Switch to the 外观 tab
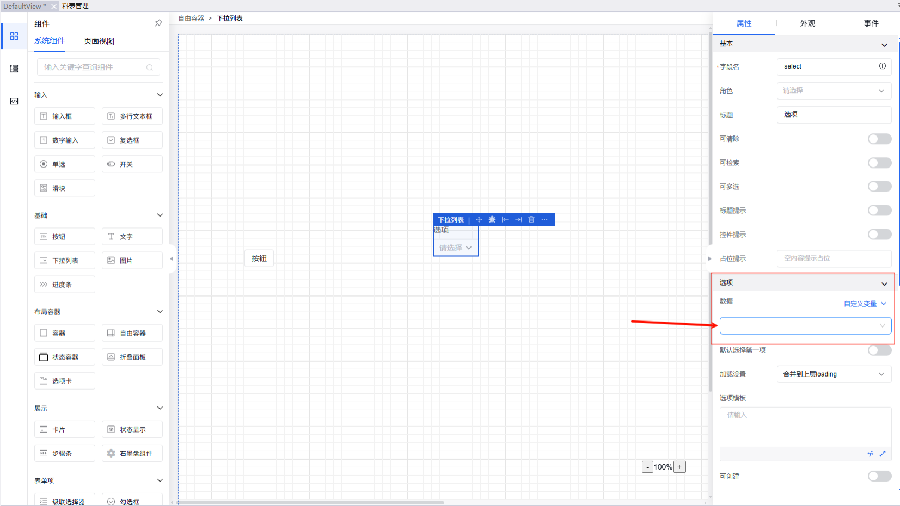Image resolution: width=900 pixels, height=506 pixels. [807, 23]
